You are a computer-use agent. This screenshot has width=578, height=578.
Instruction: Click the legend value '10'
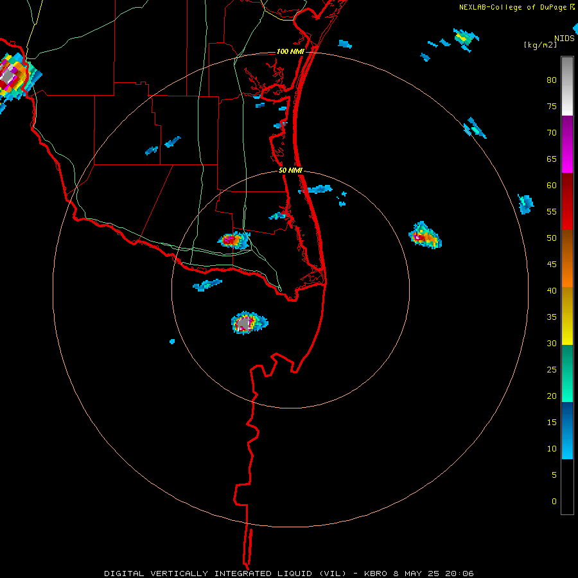(x=552, y=449)
